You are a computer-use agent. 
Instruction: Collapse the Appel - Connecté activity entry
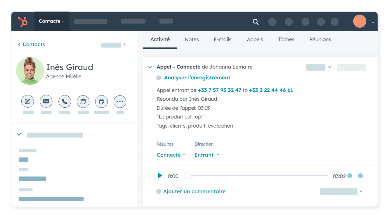coord(150,67)
